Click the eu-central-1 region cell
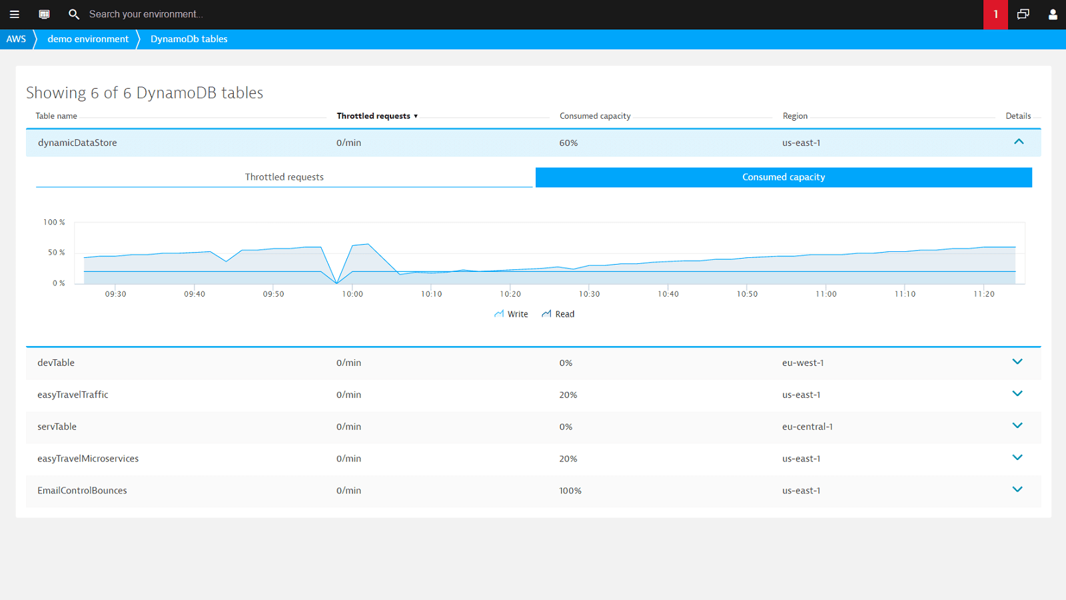 807,427
